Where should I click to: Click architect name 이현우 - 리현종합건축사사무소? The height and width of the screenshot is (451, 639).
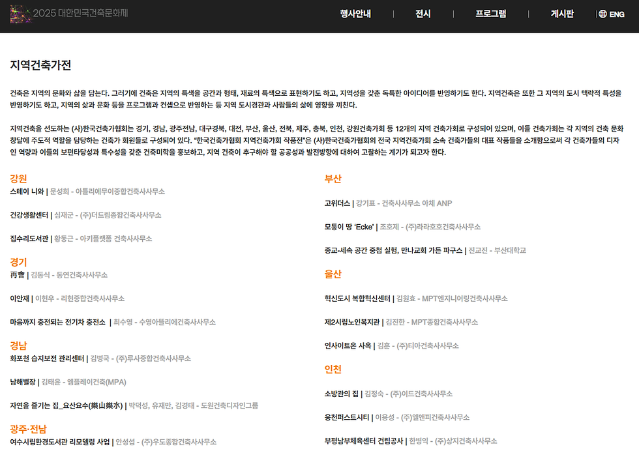[80, 298]
